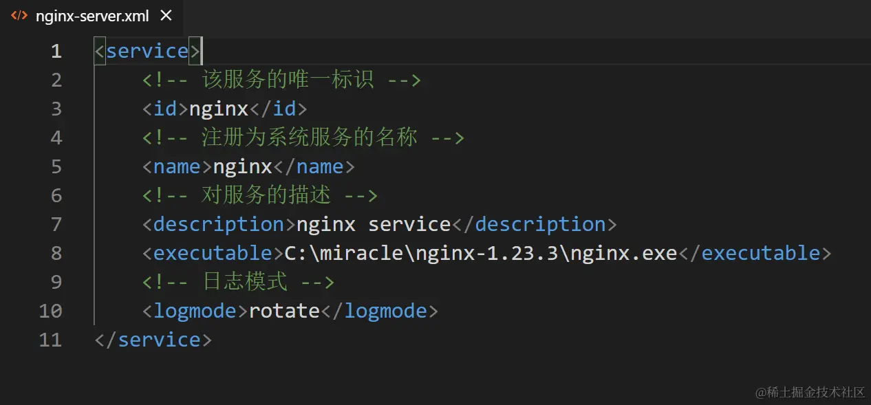Click line number 5 in the gutter

click(x=56, y=167)
